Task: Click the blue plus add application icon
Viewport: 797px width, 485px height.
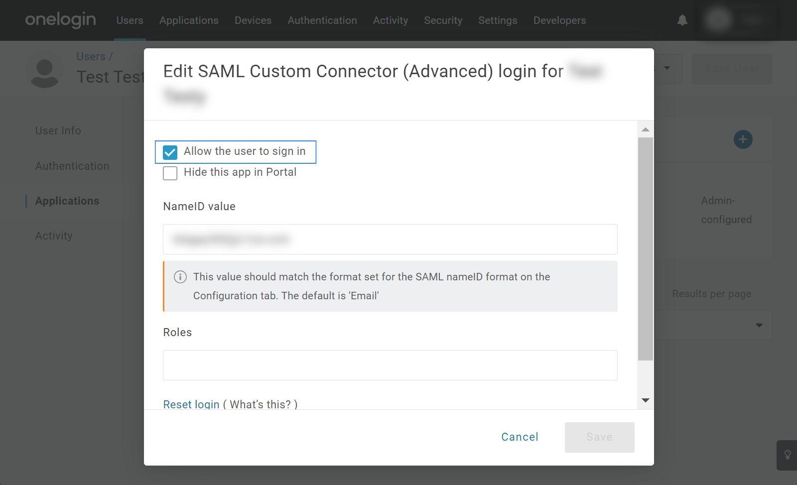Action: click(x=743, y=139)
